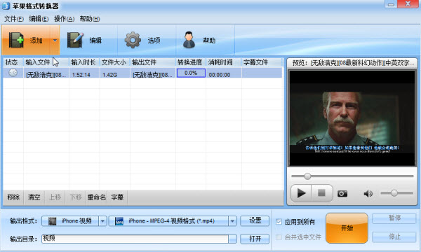The image size is (421, 252).
Task: Open the 帮助(H) menu
Action: click(x=90, y=19)
